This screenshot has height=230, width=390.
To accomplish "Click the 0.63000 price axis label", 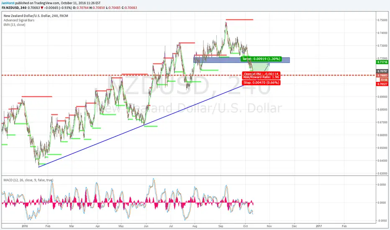I will pos(382,173).
